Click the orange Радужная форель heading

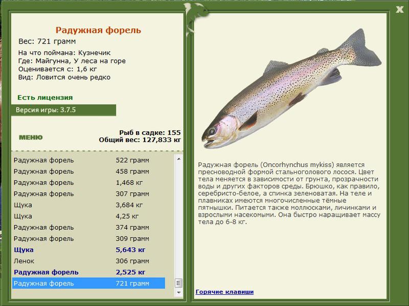[x=98, y=30]
